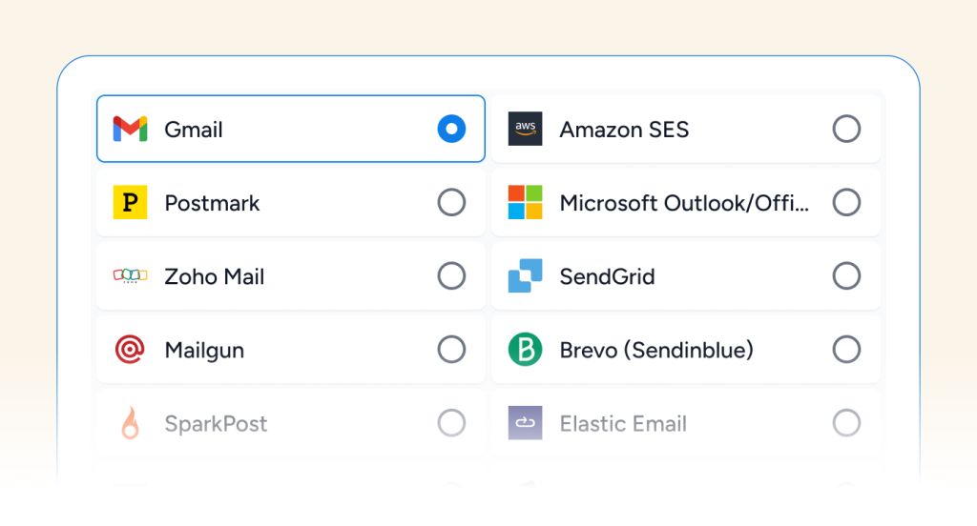Click the "SparkPost" label text

pos(217,424)
